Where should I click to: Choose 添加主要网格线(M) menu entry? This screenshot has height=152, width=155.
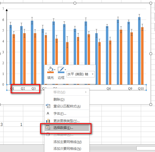[x=67, y=142]
